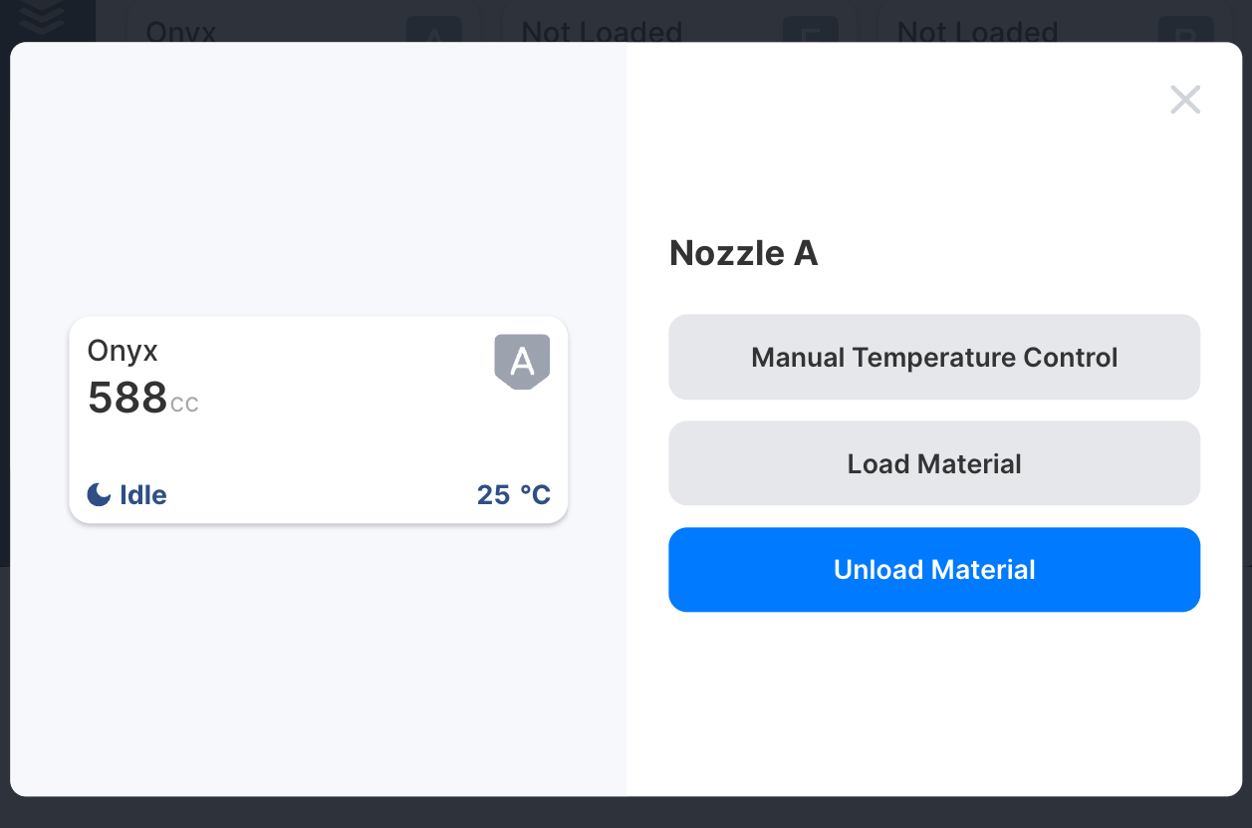Close the Nozzle A dialog
This screenshot has width=1252, height=828.
1185,100
